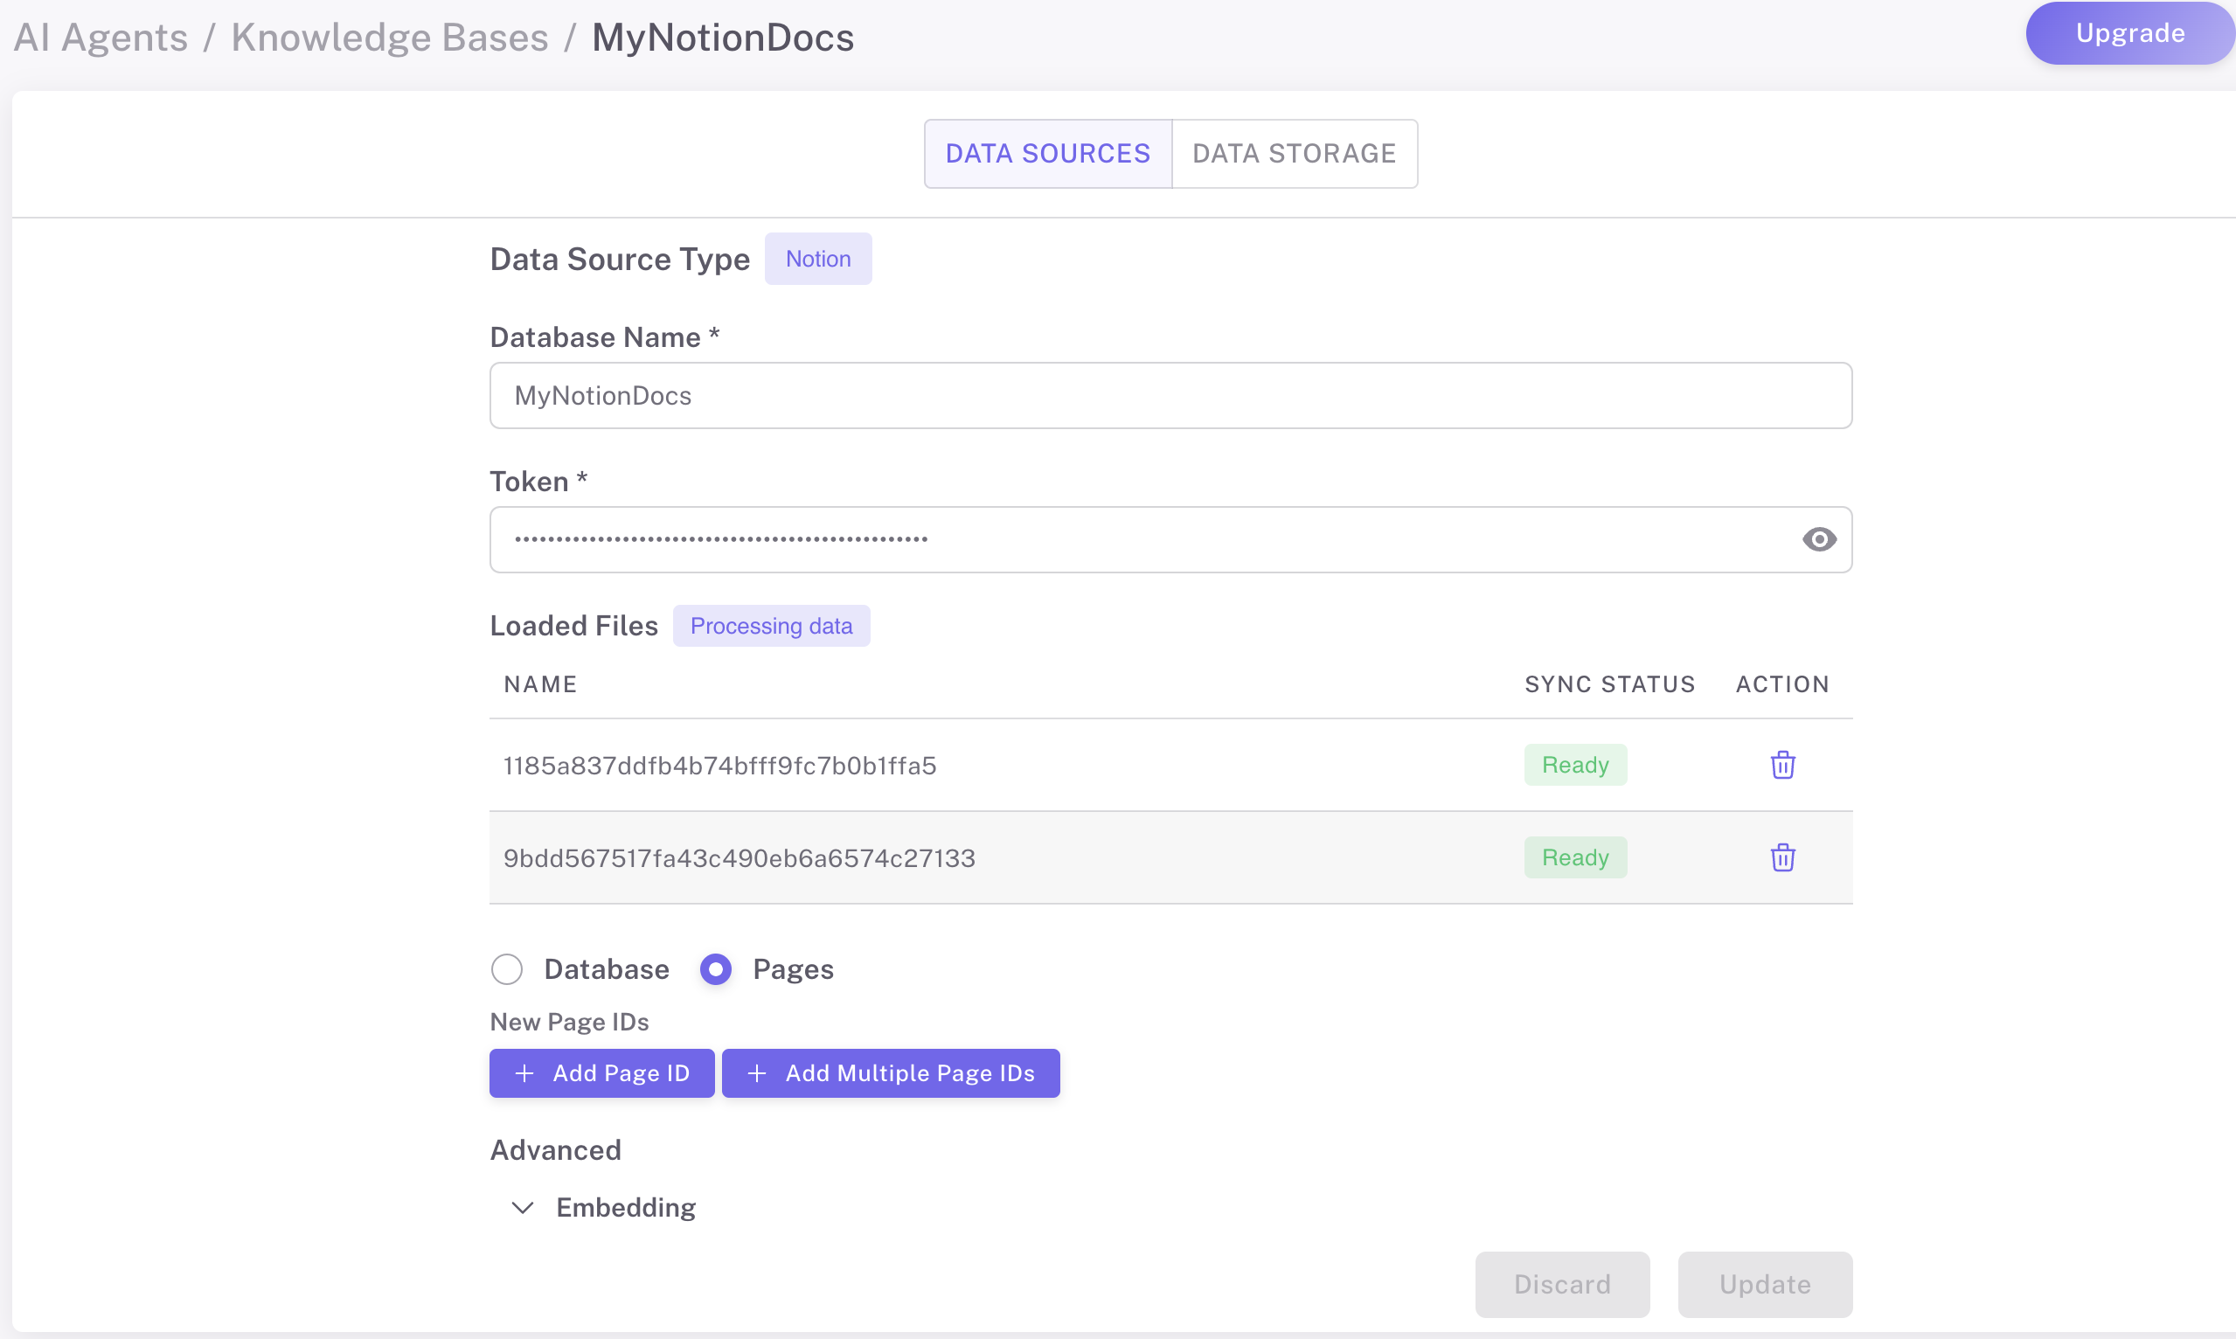
Task: Click the Processing data status badge
Action: (771, 626)
